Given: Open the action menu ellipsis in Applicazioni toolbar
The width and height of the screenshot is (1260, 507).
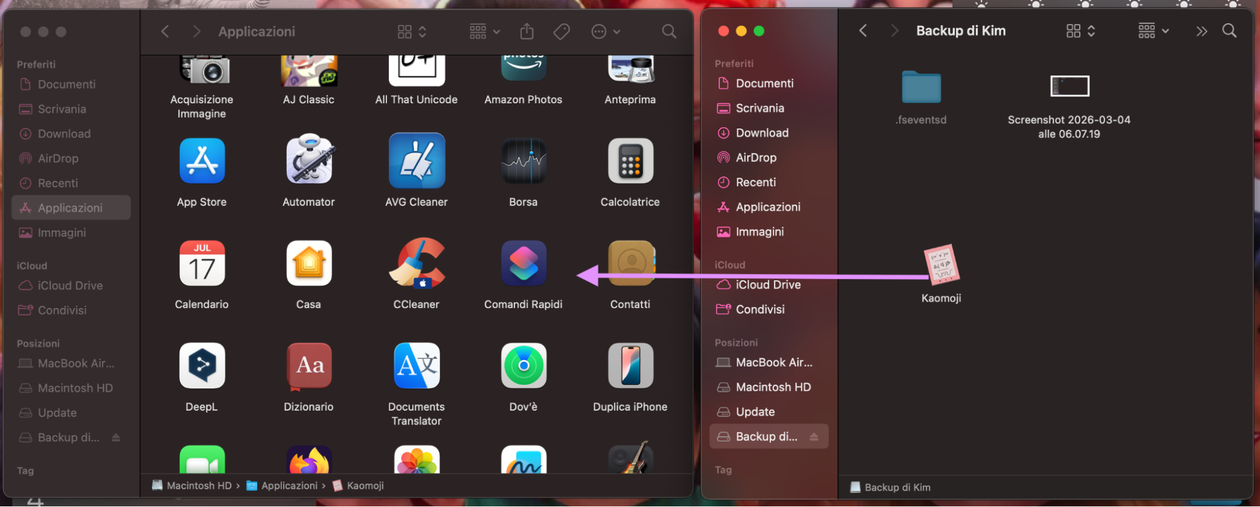Looking at the screenshot, I should point(606,31).
